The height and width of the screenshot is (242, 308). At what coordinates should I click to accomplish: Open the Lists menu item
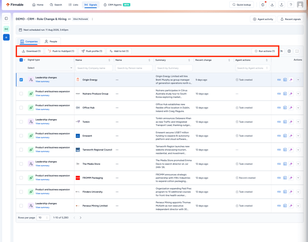pyautogui.click(x=73, y=5)
